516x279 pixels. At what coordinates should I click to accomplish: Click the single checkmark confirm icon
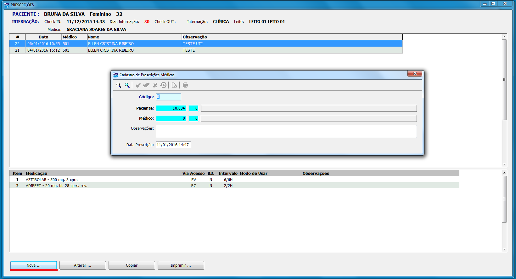138,85
